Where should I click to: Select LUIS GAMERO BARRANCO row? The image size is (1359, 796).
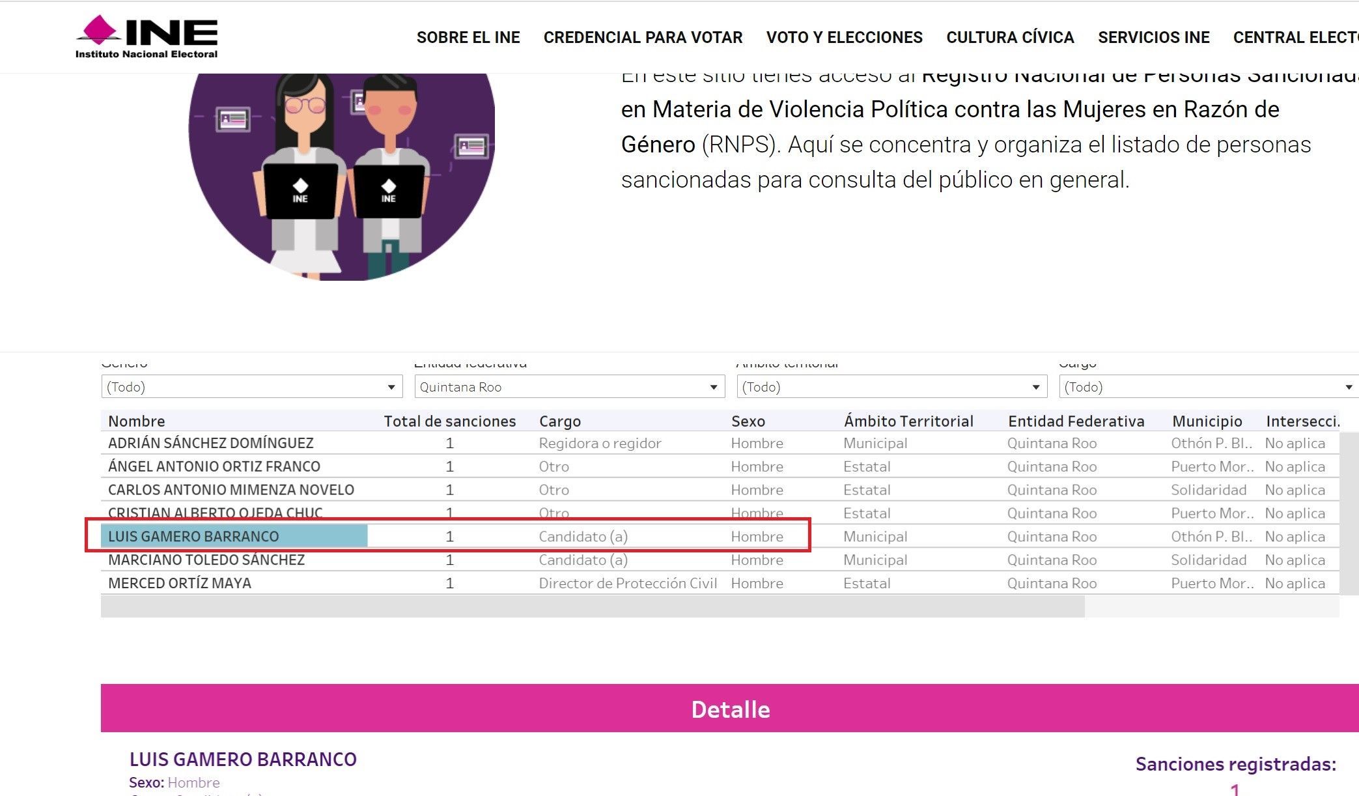pos(720,537)
